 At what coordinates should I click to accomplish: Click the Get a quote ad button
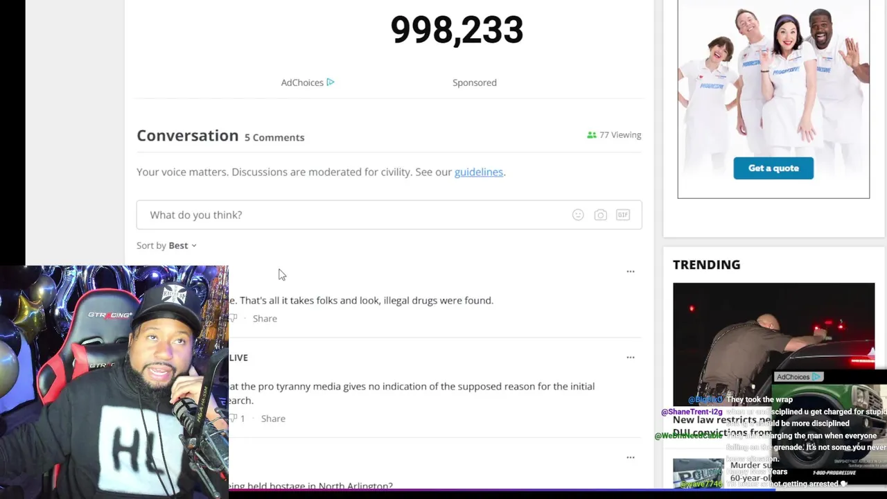[773, 168]
